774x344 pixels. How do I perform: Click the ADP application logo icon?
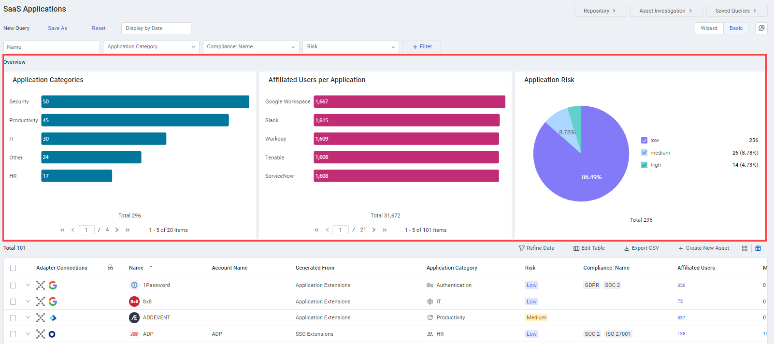(134, 334)
